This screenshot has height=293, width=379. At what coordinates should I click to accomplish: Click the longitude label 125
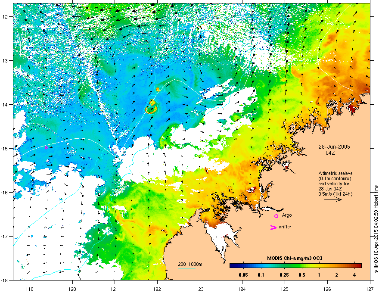click(x=285, y=289)
